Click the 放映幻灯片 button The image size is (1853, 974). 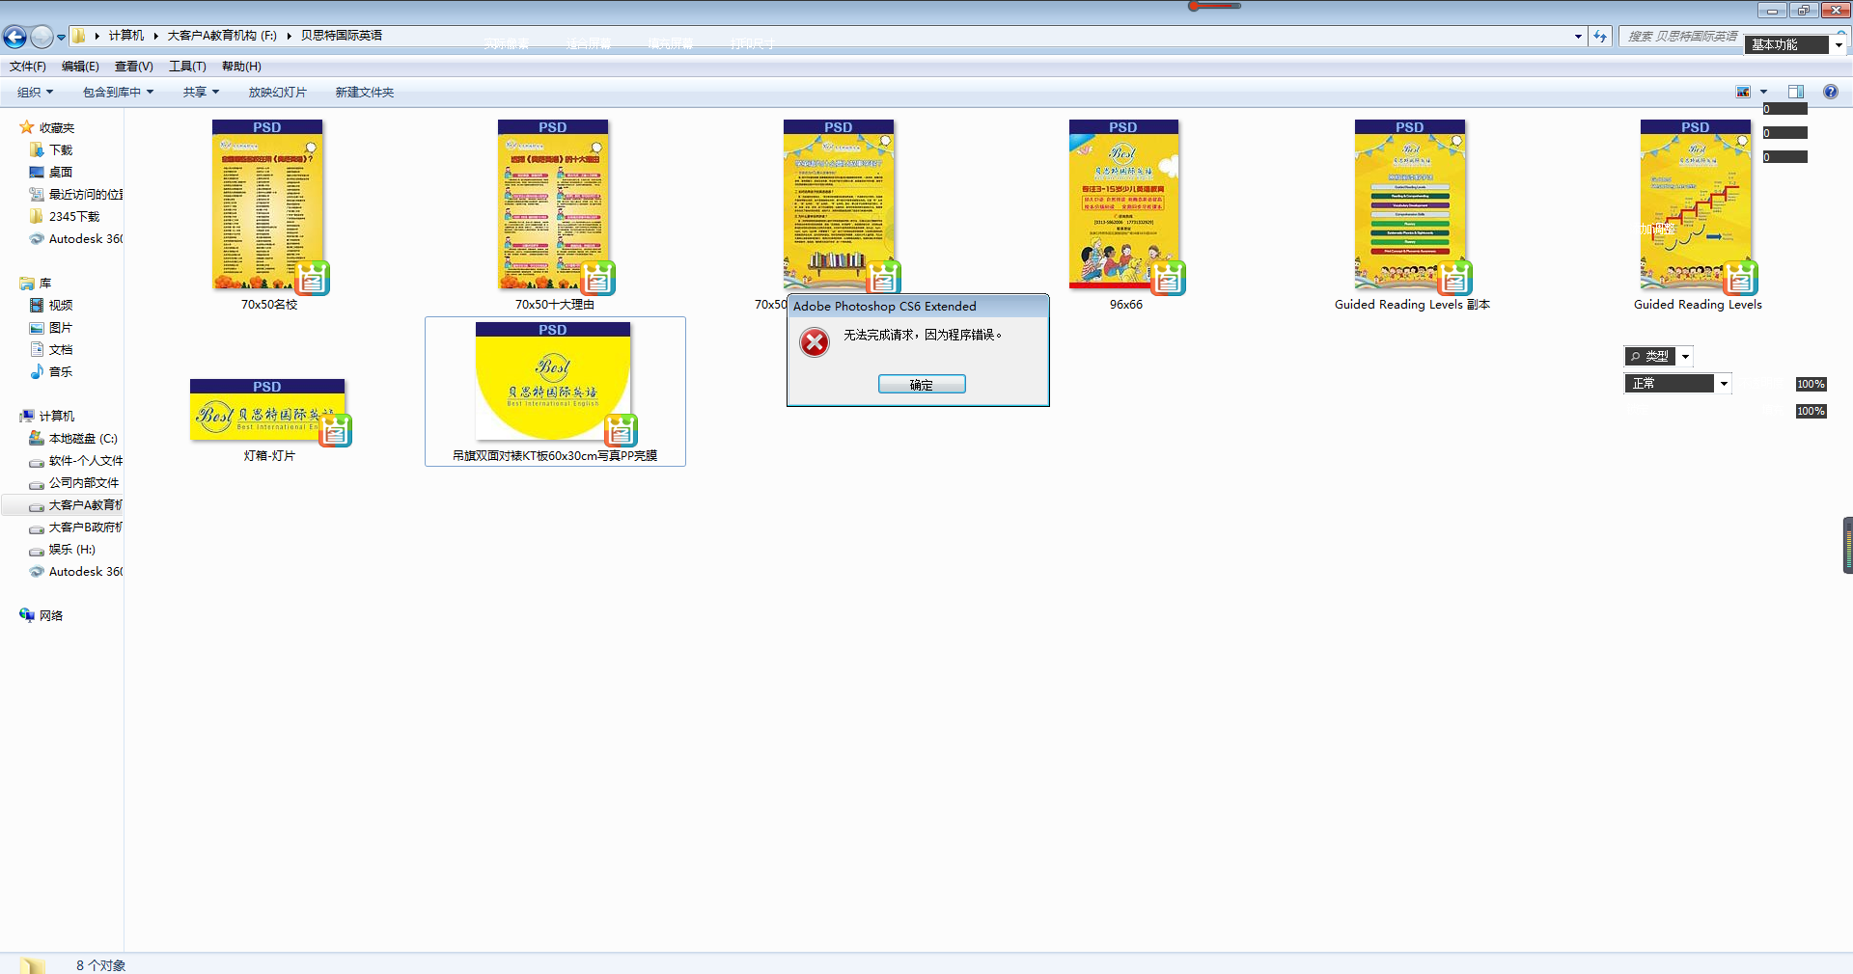pos(277,92)
